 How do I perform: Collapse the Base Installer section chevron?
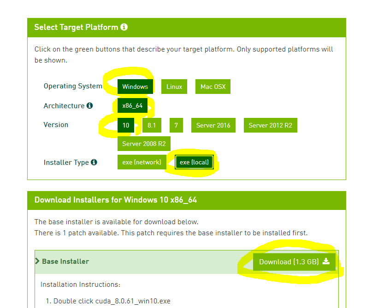[x=37, y=261]
